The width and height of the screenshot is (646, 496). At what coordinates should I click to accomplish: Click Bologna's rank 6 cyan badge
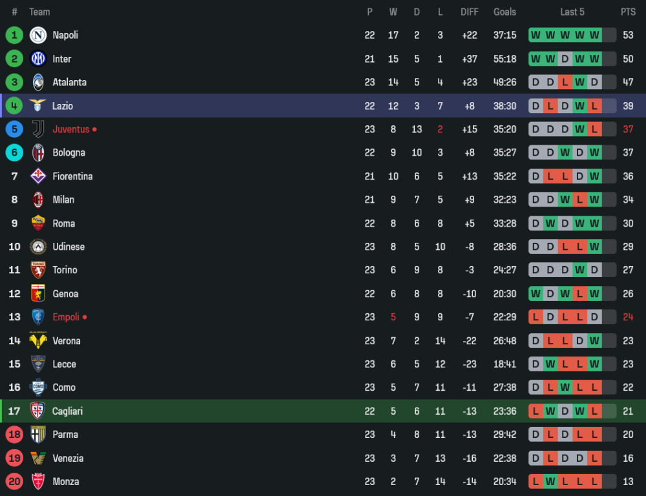(x=14, y=152)
